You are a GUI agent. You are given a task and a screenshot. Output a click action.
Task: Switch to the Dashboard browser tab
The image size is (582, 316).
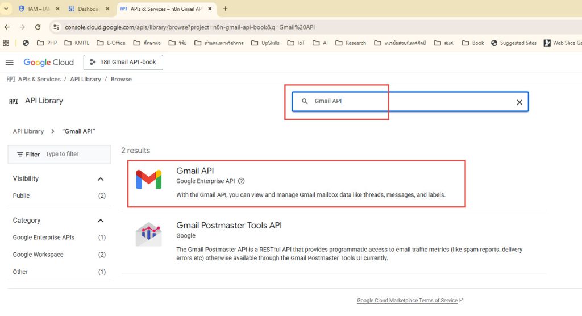tap(87, 9)
